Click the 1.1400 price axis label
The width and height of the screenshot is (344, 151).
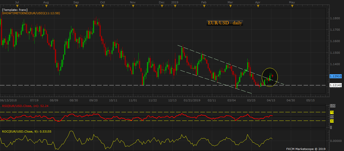click(335, 64)
